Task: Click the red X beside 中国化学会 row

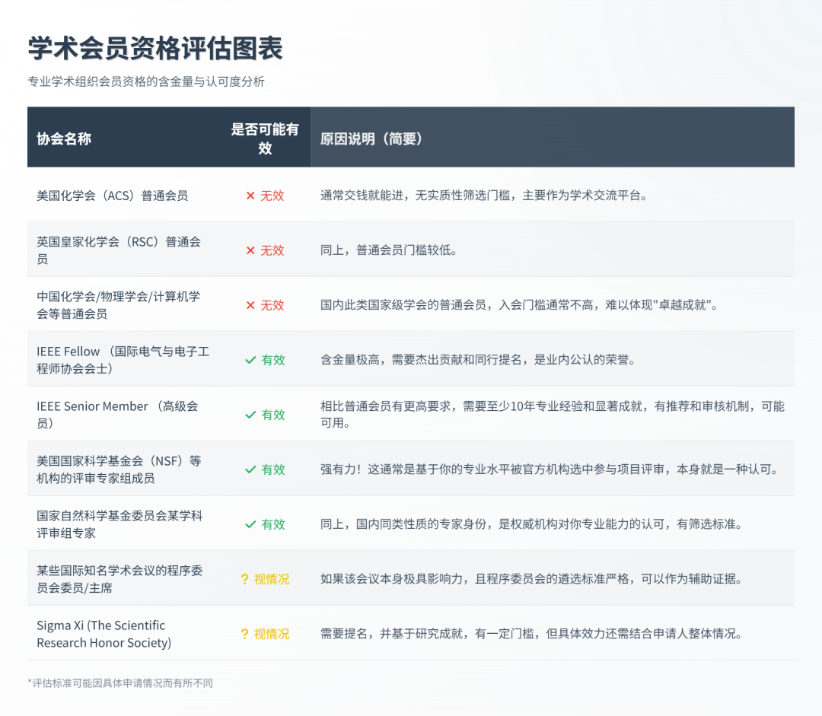Action: [250, 305]
